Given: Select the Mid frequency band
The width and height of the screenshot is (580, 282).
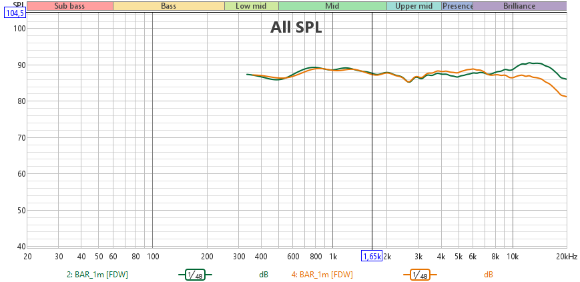Looking at the screenshot, I should [332, 6].
